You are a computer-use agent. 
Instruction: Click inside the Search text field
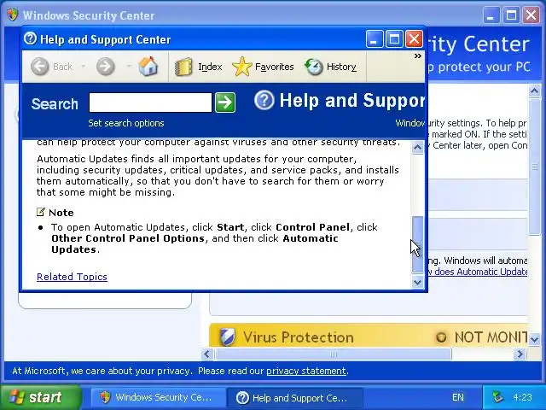pyautogui.click(x=150, y=102)
